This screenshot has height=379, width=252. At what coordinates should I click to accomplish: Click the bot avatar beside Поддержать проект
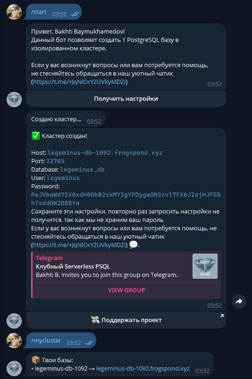pyautogui.click(x=14, y=321)
